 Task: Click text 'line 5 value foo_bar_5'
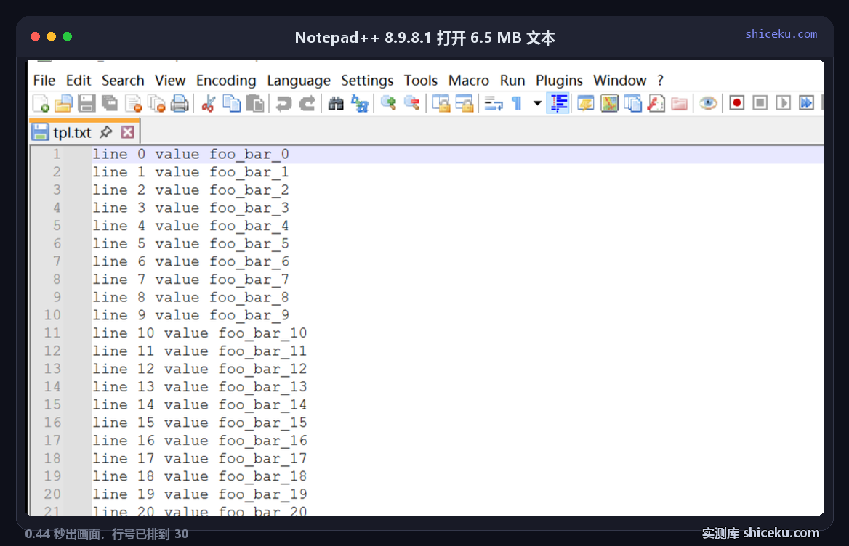pos(190,244)
